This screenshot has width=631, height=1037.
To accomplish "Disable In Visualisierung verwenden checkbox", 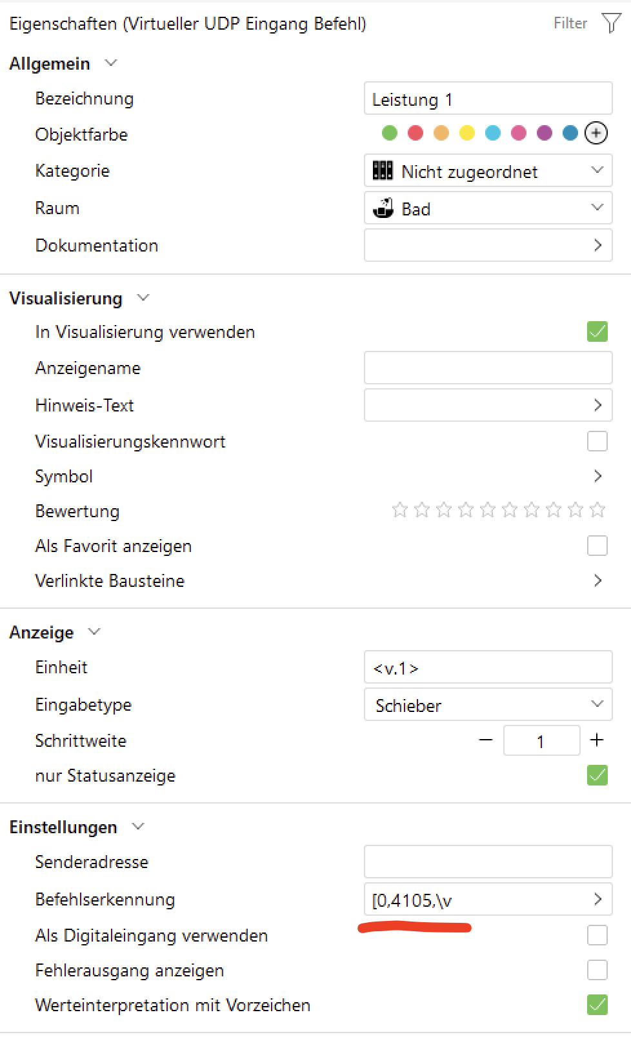I will pyautogui.click(x=597, y=331).
